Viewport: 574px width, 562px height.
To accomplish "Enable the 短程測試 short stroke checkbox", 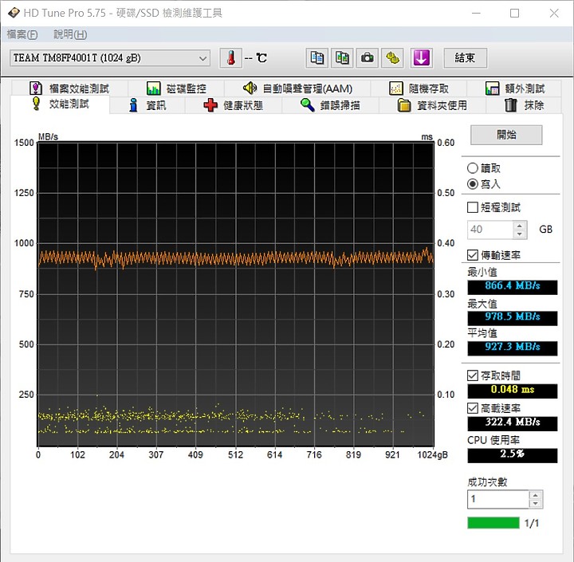I will coord(473,207).
